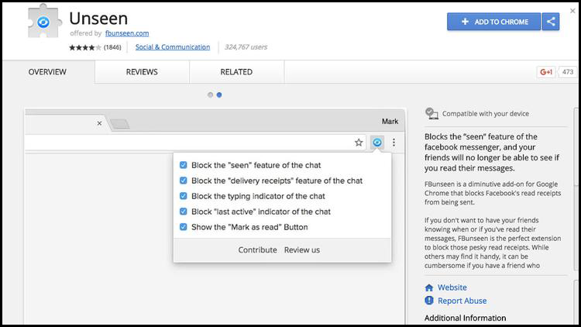
Task: Click the compatible device icon
Action: (431, 113)
